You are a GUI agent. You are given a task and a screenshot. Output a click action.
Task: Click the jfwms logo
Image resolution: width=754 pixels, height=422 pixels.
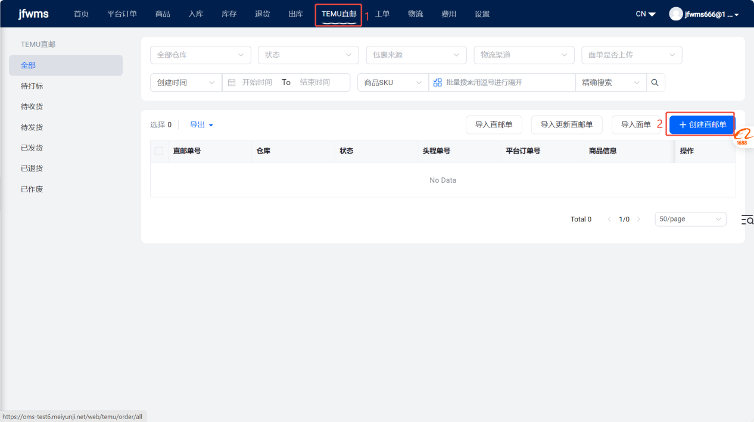click(33, 14)
